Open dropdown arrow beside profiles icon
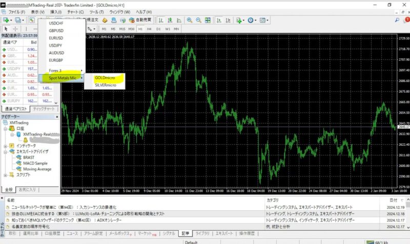 [x=23, y=20]
